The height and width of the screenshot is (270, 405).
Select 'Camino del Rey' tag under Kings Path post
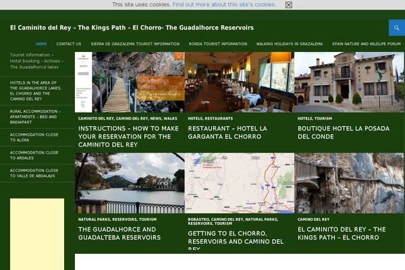coord(314,219)
